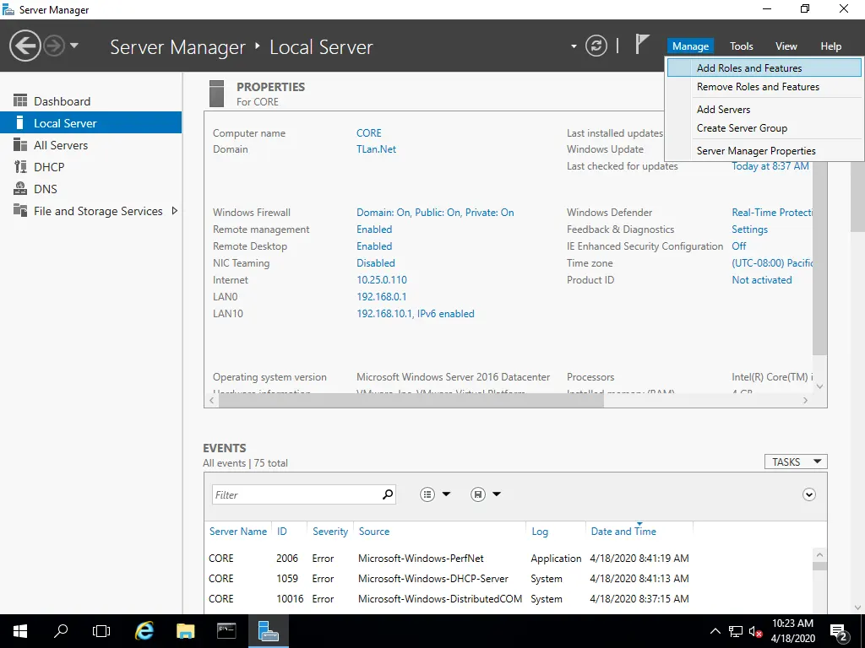Viewport: 865px width, 648px height.
Task: Open All Servers in the sidebar
Action: pyautogui.click(x=91, y=145)
